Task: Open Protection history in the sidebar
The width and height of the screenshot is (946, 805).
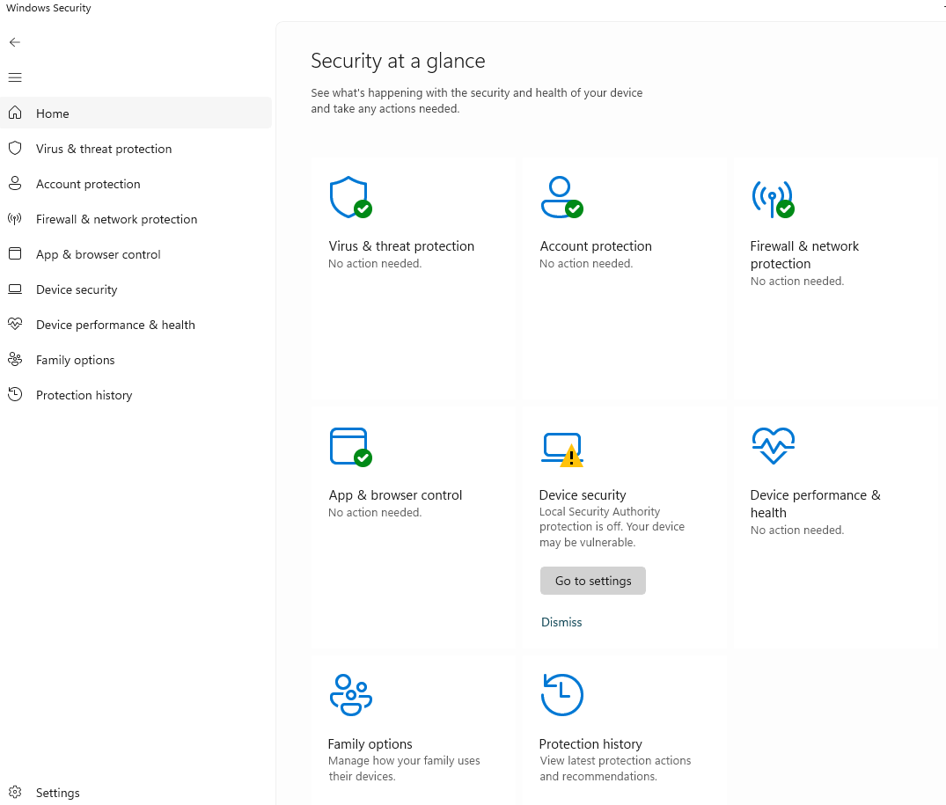Action: pos(136,395)
